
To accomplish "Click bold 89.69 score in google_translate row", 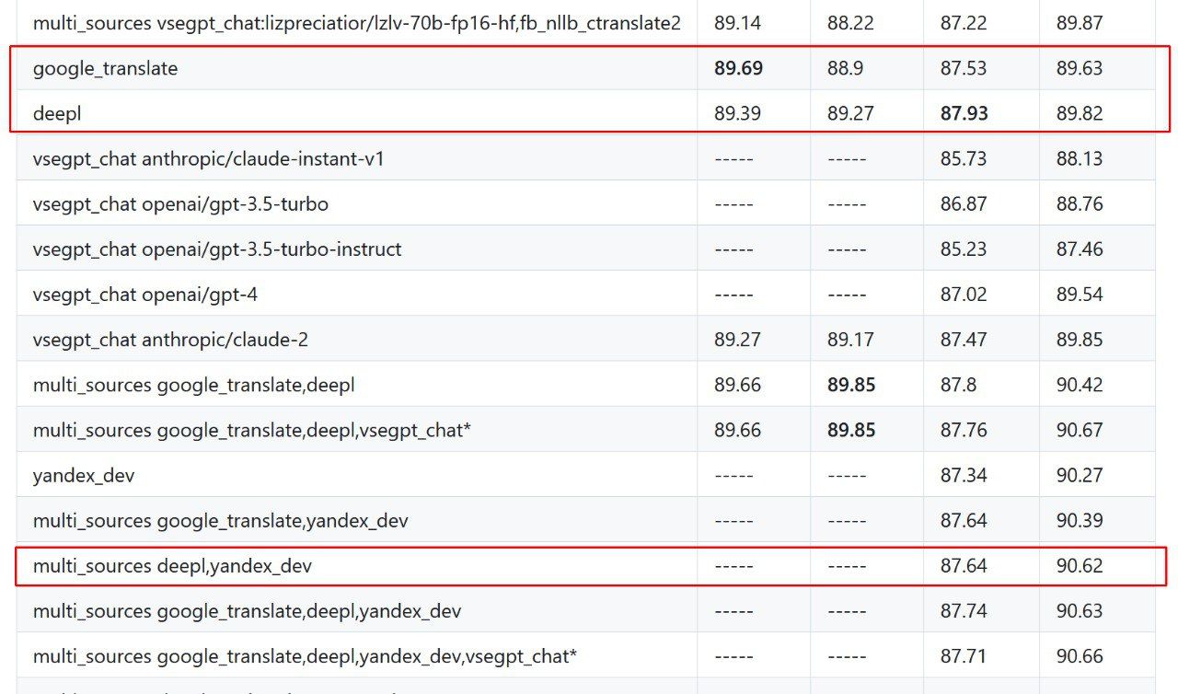I will pyautogui.click(x=738, y=68).
